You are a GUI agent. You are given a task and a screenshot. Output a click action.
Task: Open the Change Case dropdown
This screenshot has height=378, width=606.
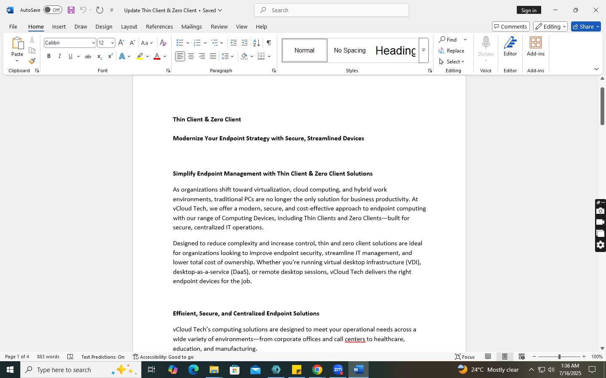[147, 43]
